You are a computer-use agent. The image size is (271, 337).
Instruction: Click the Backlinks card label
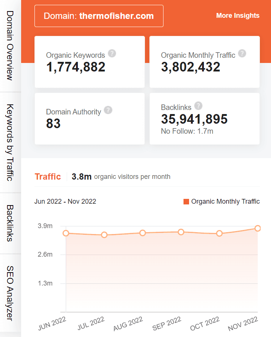point(176,107)
